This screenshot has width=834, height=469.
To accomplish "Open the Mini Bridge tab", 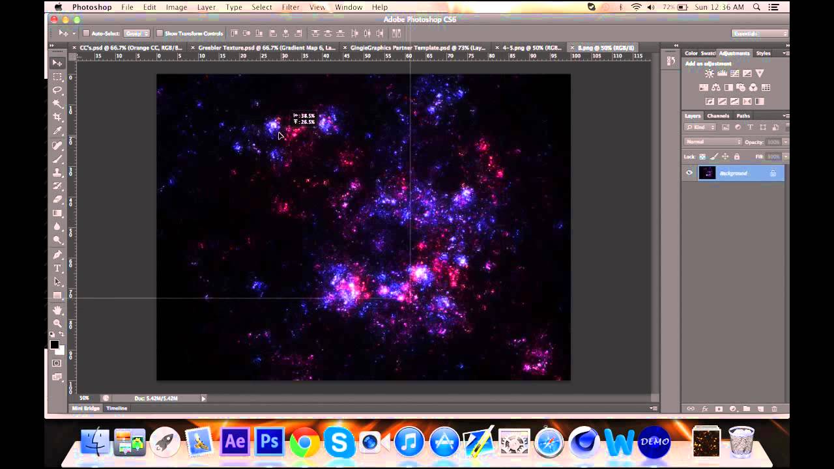I will pyautogui.click(x=86, y=408).
